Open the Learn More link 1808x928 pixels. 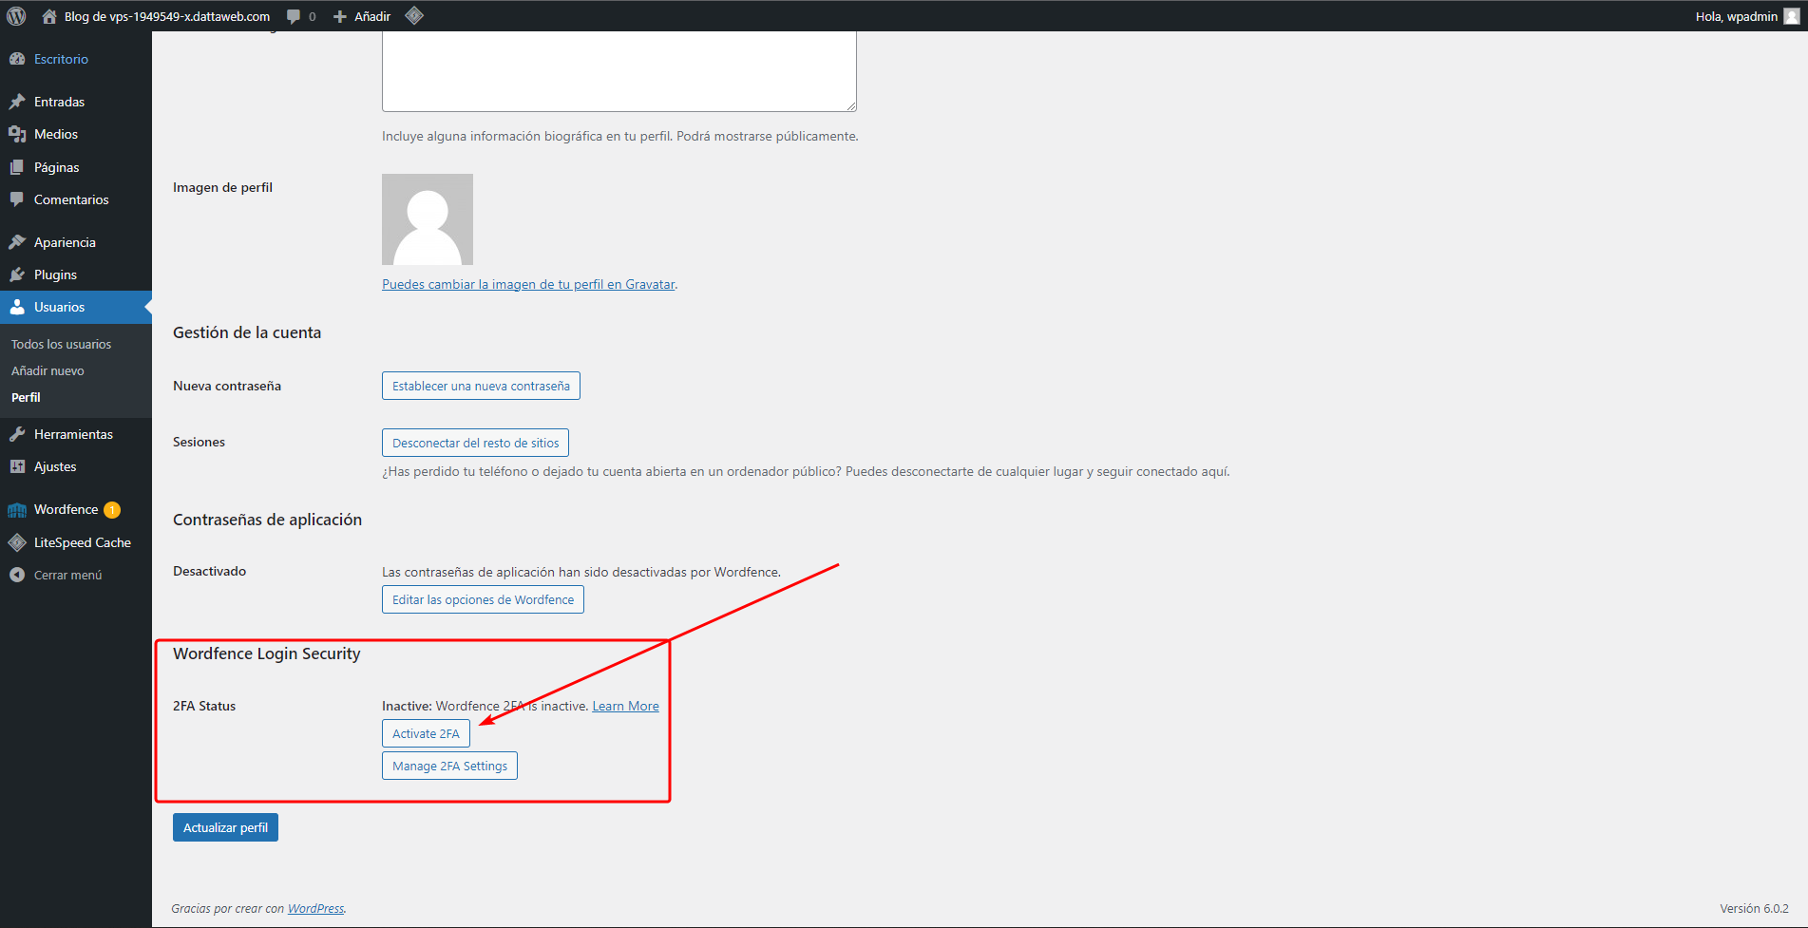[x=625, y=706]
